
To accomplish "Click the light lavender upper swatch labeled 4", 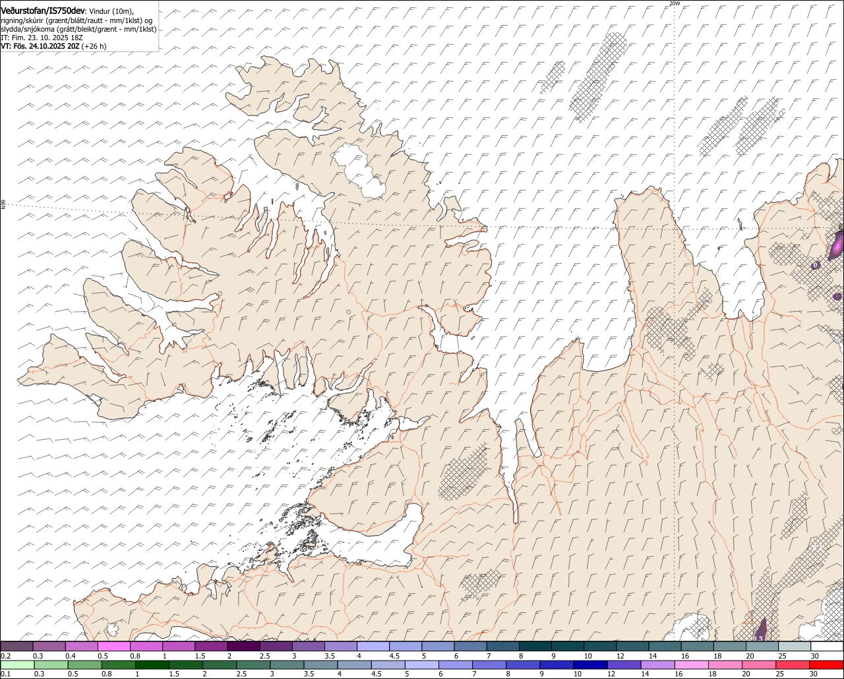I will pos(373,646).
